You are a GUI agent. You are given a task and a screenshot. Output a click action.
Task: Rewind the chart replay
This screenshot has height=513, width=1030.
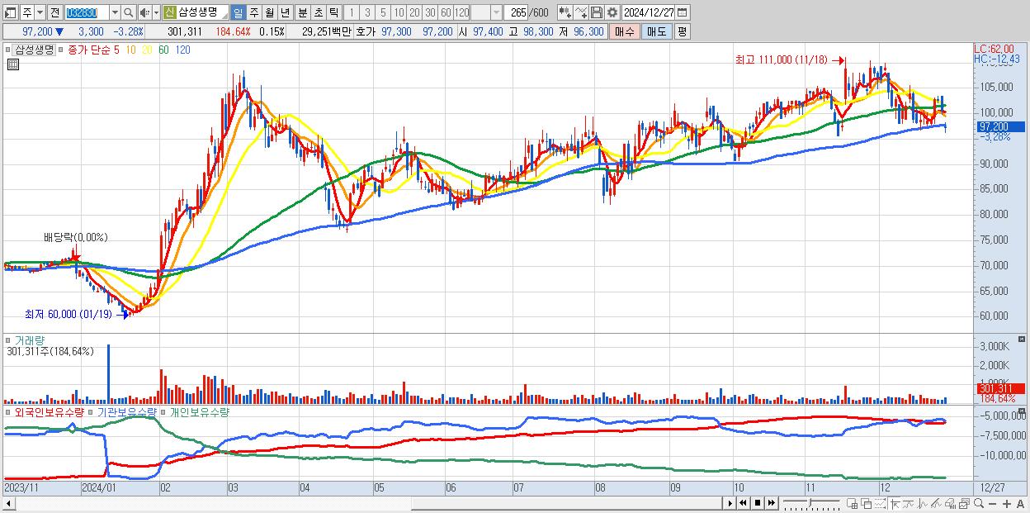click(x=743, y=503)
